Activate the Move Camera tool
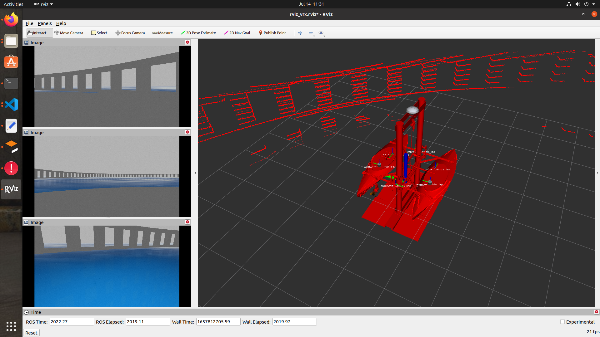 [x=69, y=33]
